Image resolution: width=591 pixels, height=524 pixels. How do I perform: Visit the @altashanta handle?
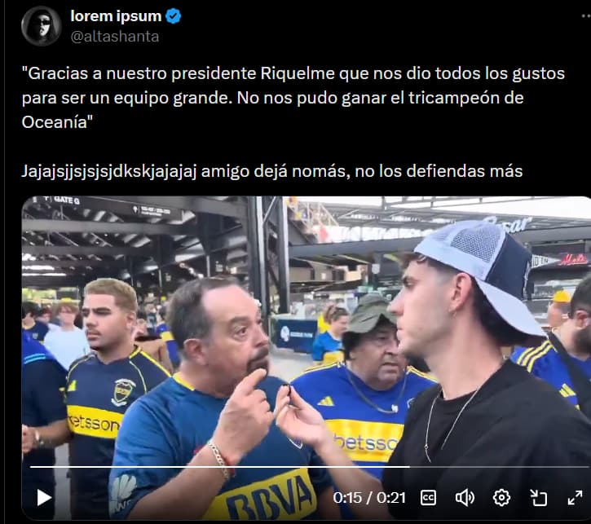point(115,37)
